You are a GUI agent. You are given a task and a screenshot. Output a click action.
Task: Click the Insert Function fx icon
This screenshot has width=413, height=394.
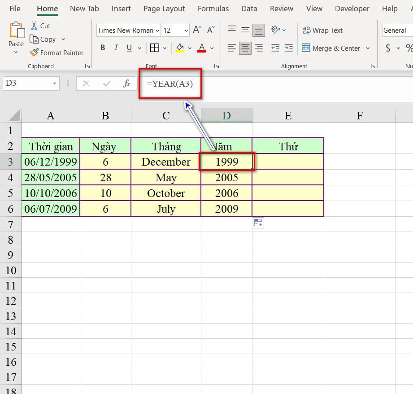[x=126, y=83]
